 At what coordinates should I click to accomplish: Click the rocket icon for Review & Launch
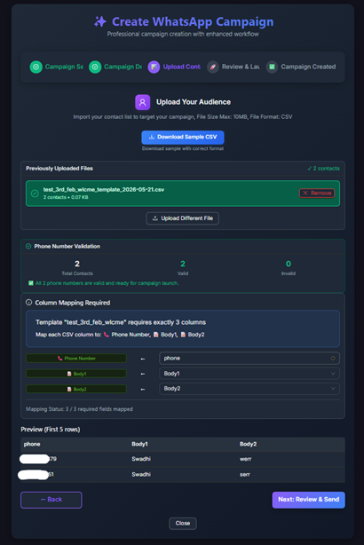[x=213, y=67]
